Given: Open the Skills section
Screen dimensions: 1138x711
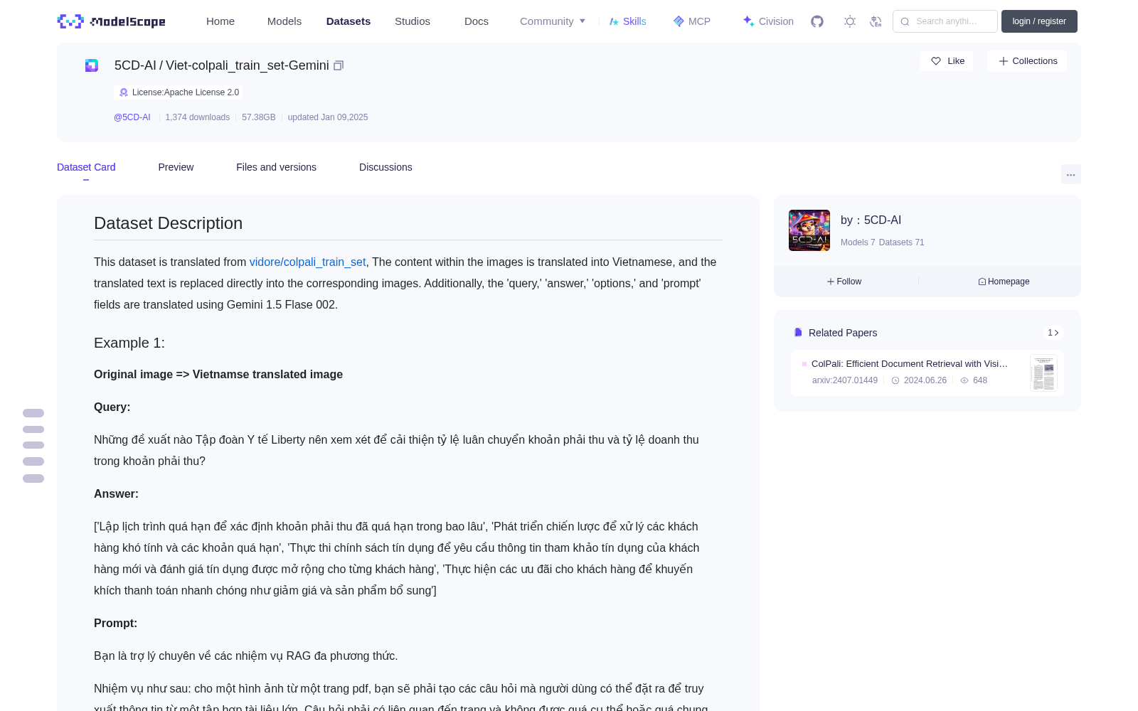Looking at the screenshot, I should tap(628, 21).
